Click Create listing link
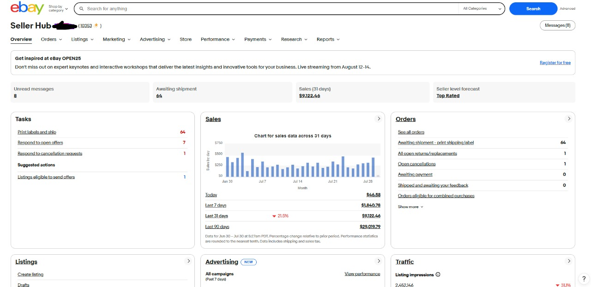The image size is (591, 287). 30,275
